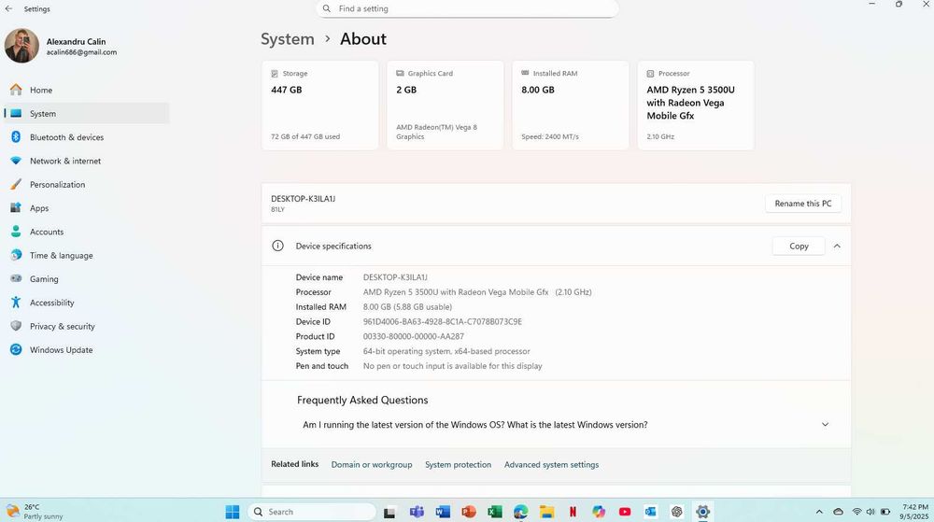Open Bluetooth & devices settings

coord(86,137)
